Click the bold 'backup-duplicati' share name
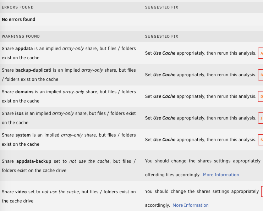The width and height of the screenshot is (263, 211). click(x=33, y=70)
